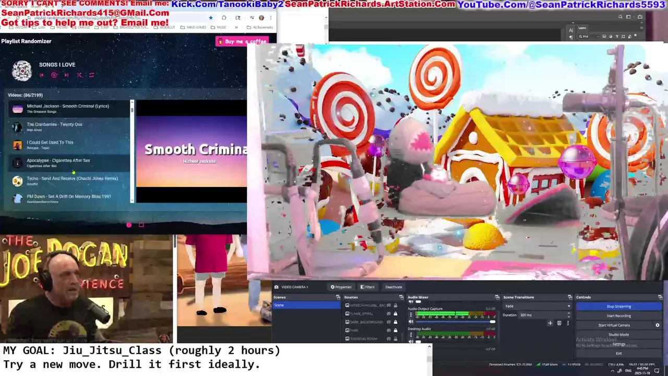
Task: Pause the currently playing playlist song
Action: coord(54,75)
